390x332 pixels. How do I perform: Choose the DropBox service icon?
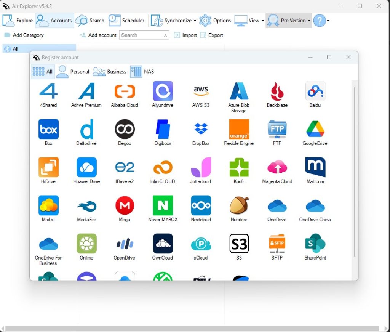tap(201, 130)
